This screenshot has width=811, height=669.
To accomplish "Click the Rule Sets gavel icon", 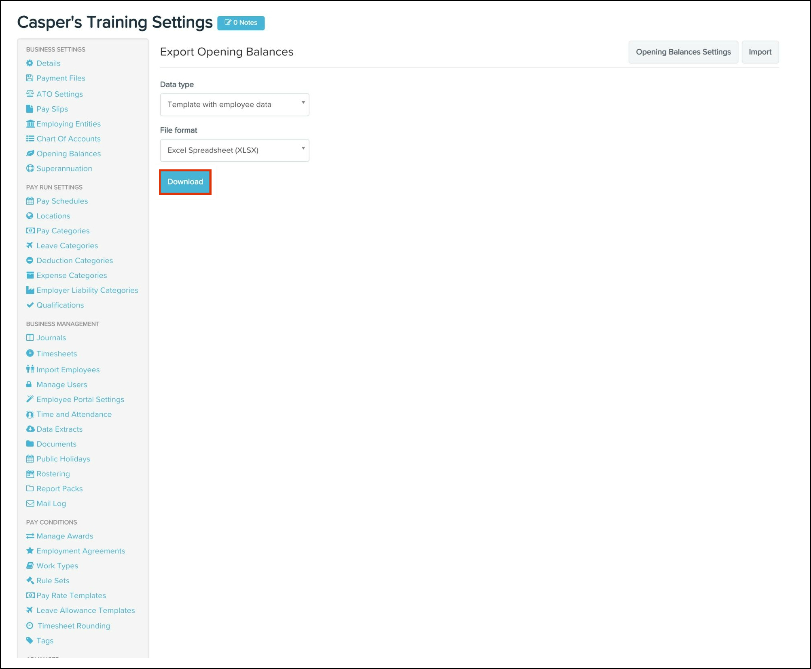I will pyautogui.click(x=30, y=580).
